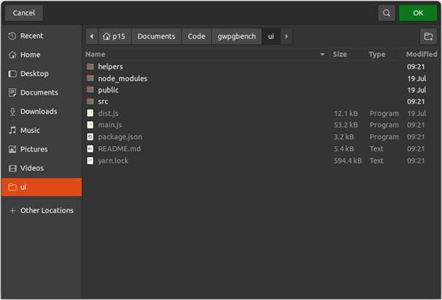Select the ui segment in path bar
Viewport: 442px width, 300px height.
(x=271, y=36)
